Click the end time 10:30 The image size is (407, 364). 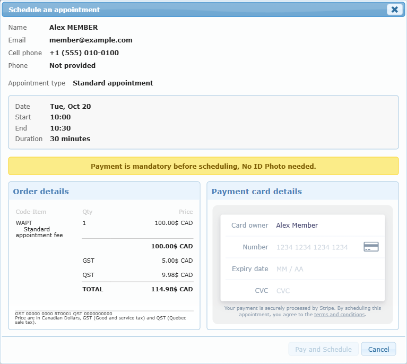(60, 128)
